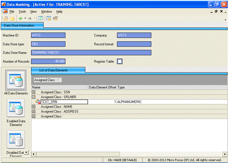This screenshot has width=228, height=163.
Task: Open the Window menu
Action: click(46, 12)
